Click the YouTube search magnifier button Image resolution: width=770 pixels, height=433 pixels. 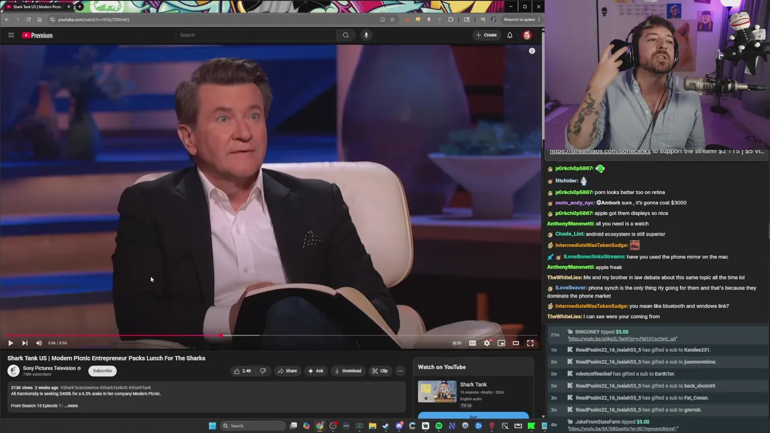346,35
